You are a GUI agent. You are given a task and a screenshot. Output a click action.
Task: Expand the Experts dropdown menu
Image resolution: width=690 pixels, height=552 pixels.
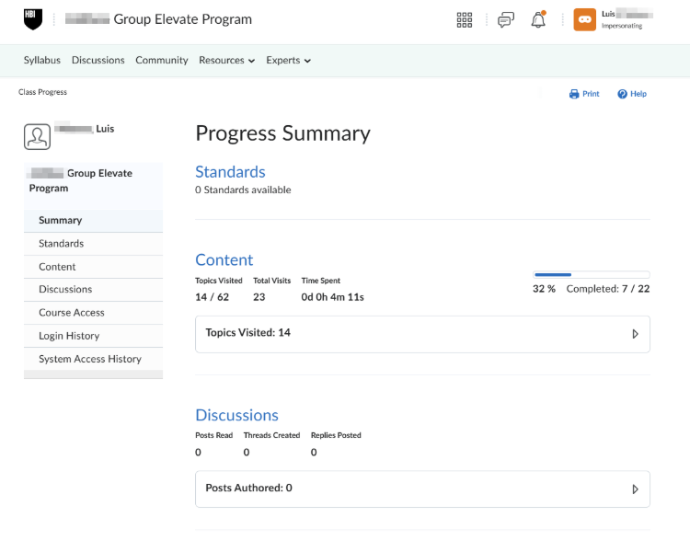tap(288, 61)
